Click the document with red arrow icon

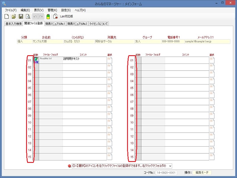point(55,17)
